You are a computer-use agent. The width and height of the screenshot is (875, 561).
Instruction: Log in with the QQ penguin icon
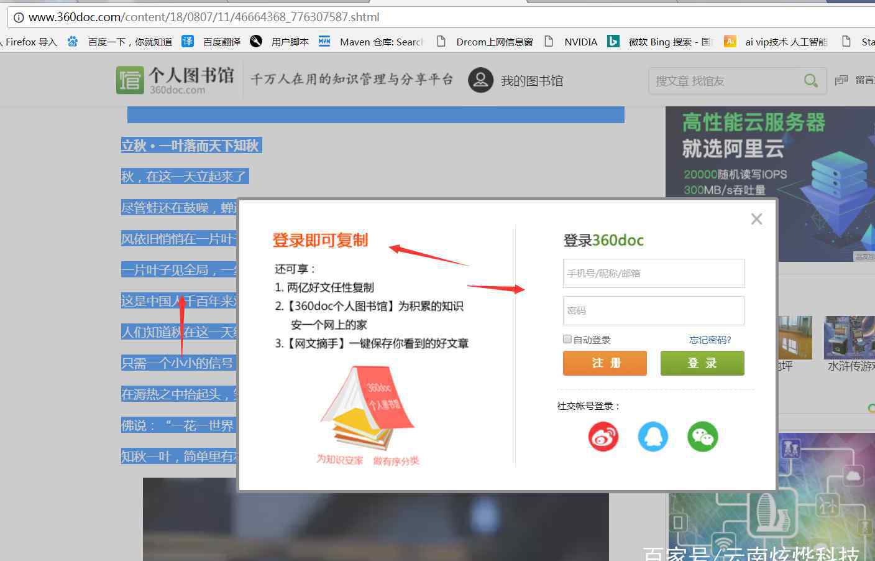point(653,437)
